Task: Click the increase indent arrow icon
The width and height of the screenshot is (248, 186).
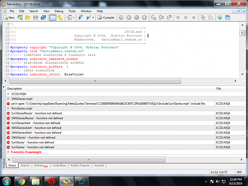Action: [x=178, y=17]
